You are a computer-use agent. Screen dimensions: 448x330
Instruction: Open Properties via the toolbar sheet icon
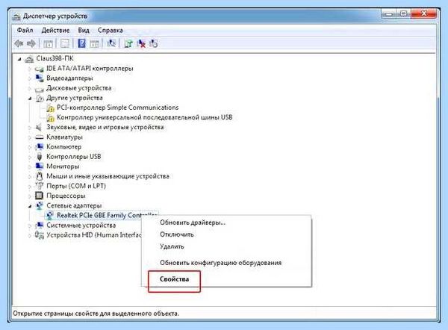65,44
